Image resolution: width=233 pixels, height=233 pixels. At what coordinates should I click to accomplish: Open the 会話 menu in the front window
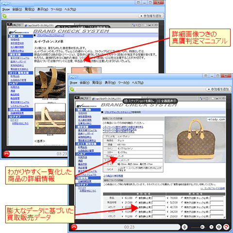click(x=84, y=83)
